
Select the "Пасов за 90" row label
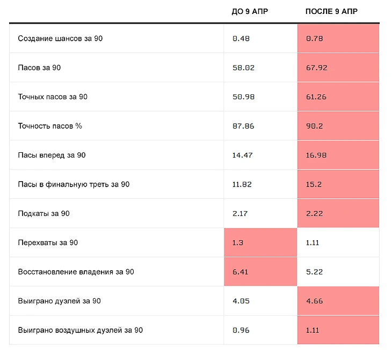point(42,68)
